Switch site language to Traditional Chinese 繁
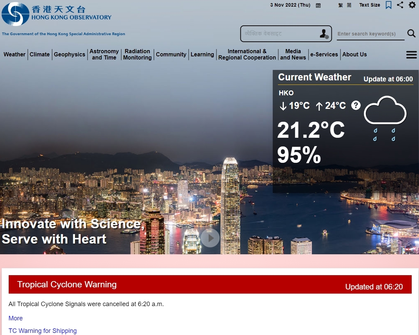Image resolution: width=419 pixels, height=335 pixels. [x=340, y=5]
